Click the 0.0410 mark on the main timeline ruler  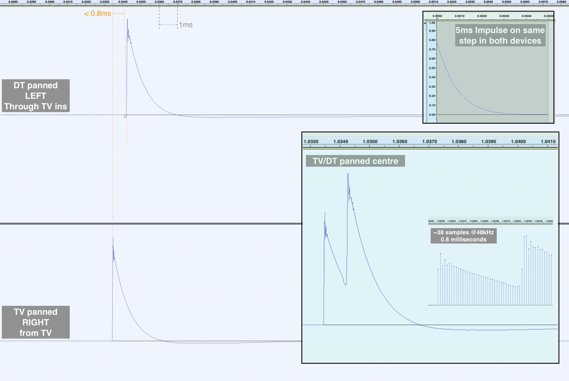tap(251, 2)
